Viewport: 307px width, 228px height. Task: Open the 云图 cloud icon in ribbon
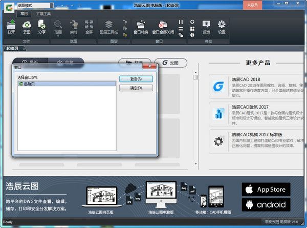[x=27, y=25]
